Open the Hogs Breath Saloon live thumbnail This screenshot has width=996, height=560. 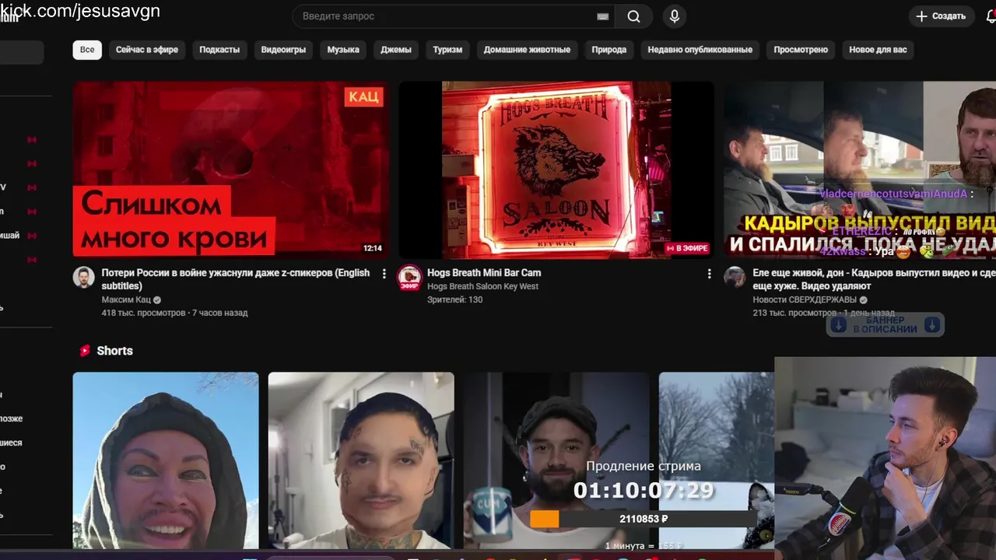(x=556, y=170)
